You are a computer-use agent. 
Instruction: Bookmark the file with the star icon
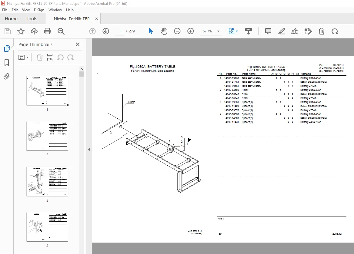pos(21,31)
